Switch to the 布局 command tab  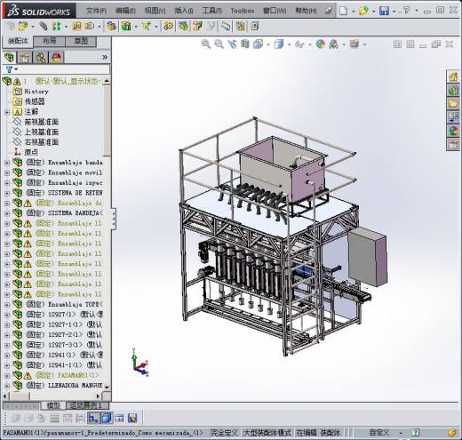pos(49,42)
